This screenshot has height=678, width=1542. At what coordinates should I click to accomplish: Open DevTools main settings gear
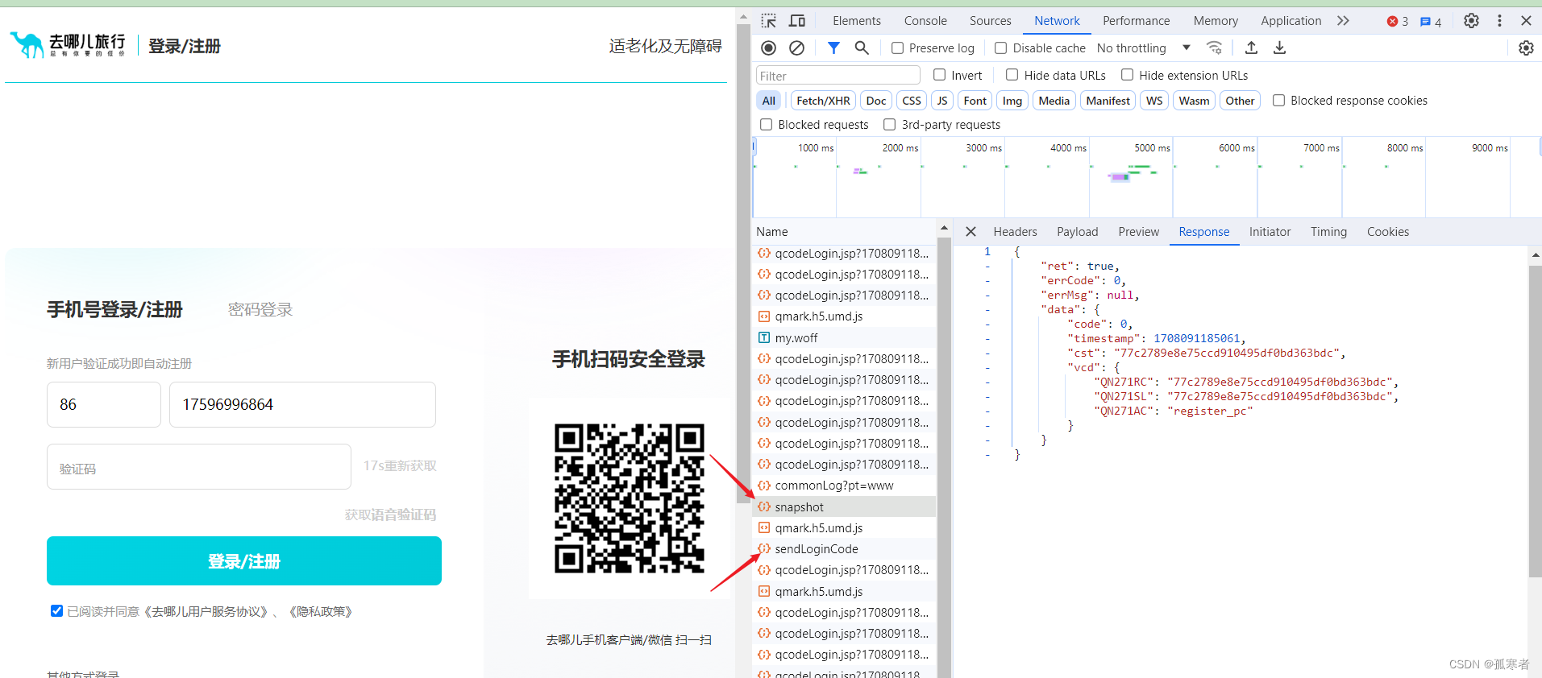[x=1471, y=21]
